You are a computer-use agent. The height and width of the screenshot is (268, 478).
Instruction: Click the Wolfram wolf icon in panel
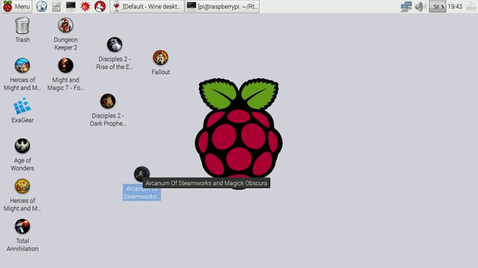(99, 6)
